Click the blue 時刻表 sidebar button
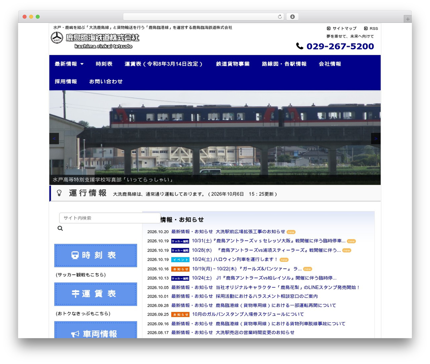Image resolution: width=430 pixels, height=364 pixels. [96, 256]
